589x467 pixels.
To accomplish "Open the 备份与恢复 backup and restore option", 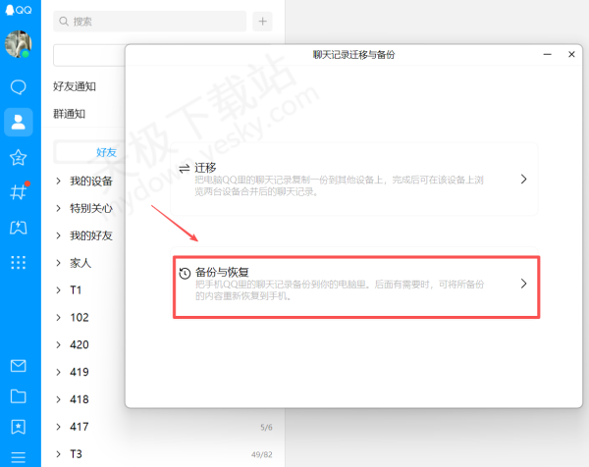I will coord(355,283).
